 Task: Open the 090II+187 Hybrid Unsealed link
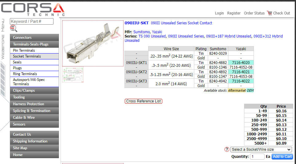(229, 36)
